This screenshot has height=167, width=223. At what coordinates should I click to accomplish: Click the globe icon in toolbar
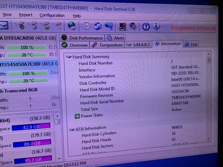tap(72, 26)
